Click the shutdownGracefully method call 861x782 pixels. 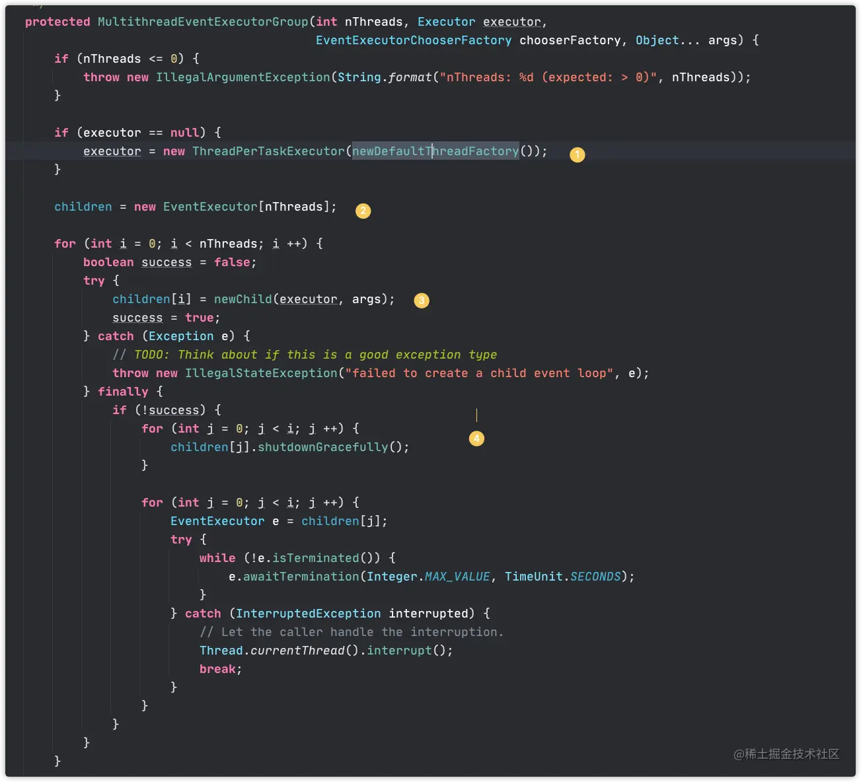click(323, 447)
